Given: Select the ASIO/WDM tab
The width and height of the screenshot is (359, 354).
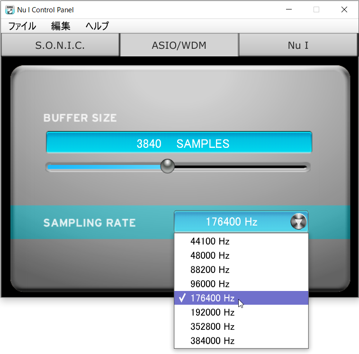Looking at the screenshot, I should 179,45.
